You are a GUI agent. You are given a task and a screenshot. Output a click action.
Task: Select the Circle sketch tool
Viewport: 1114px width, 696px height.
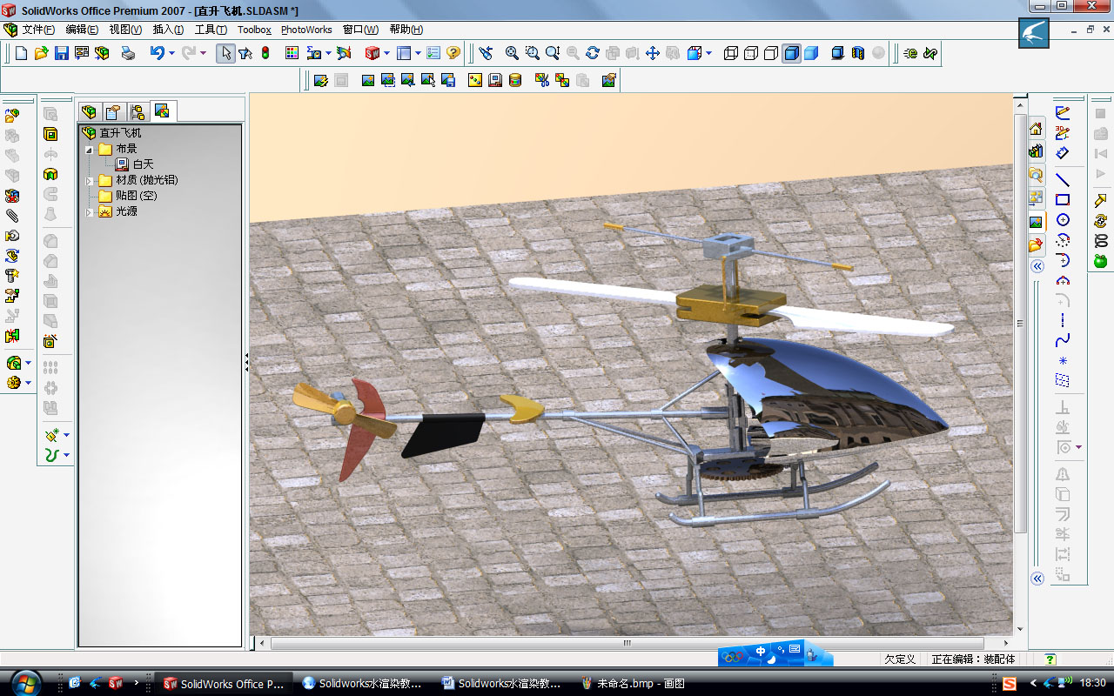coord(1063,220)
